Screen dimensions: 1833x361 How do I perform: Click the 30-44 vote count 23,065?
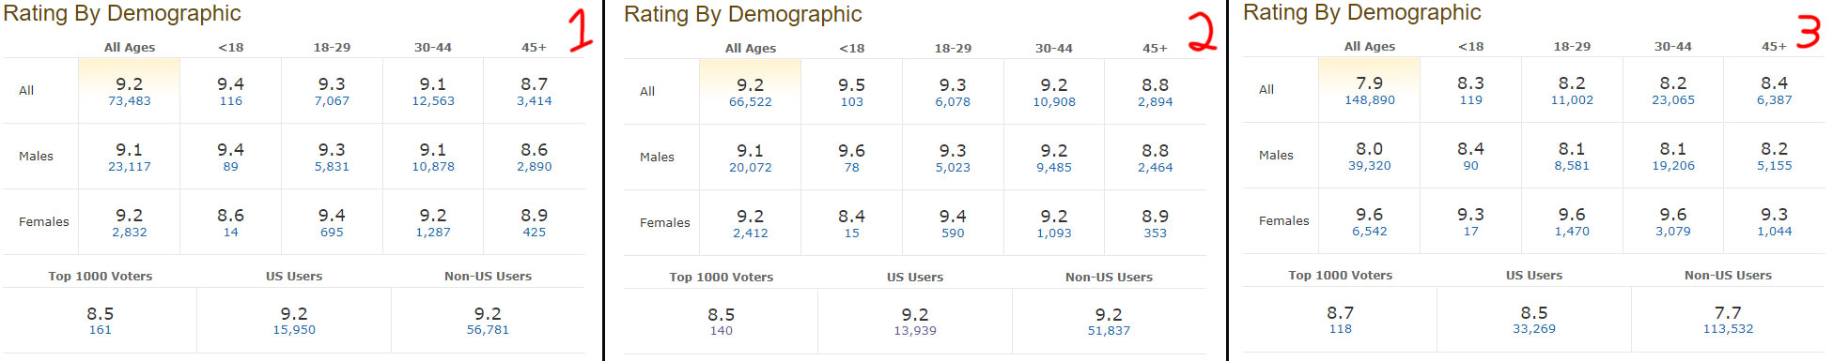1673,100
